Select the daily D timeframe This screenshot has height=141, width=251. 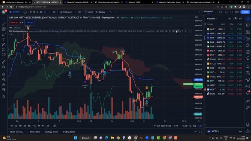pyautogui.click(x=31, y=12)
